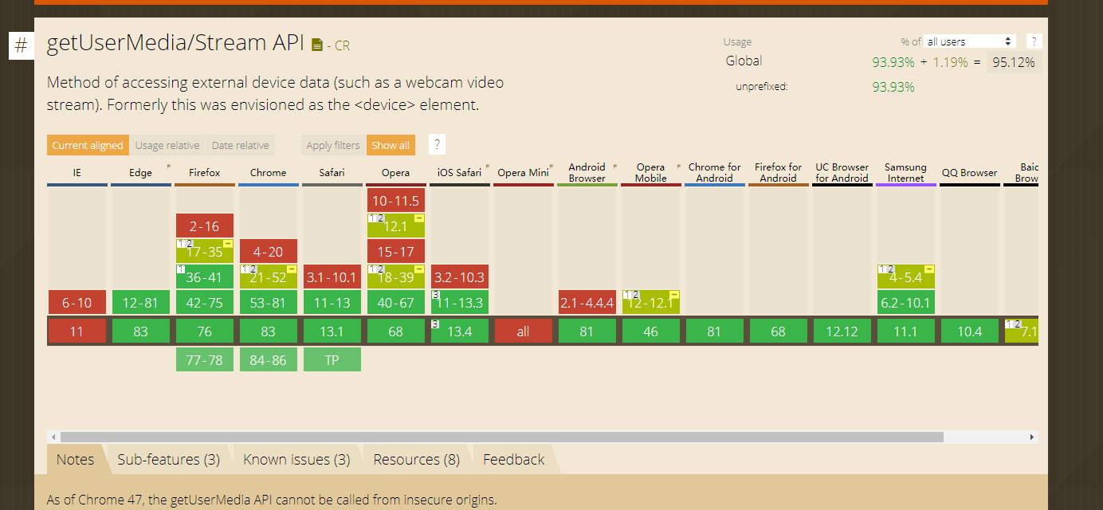1103x510 pixels.
Task: Click Chrome 84-86 future cell
Action: click(x=268, y=359)
